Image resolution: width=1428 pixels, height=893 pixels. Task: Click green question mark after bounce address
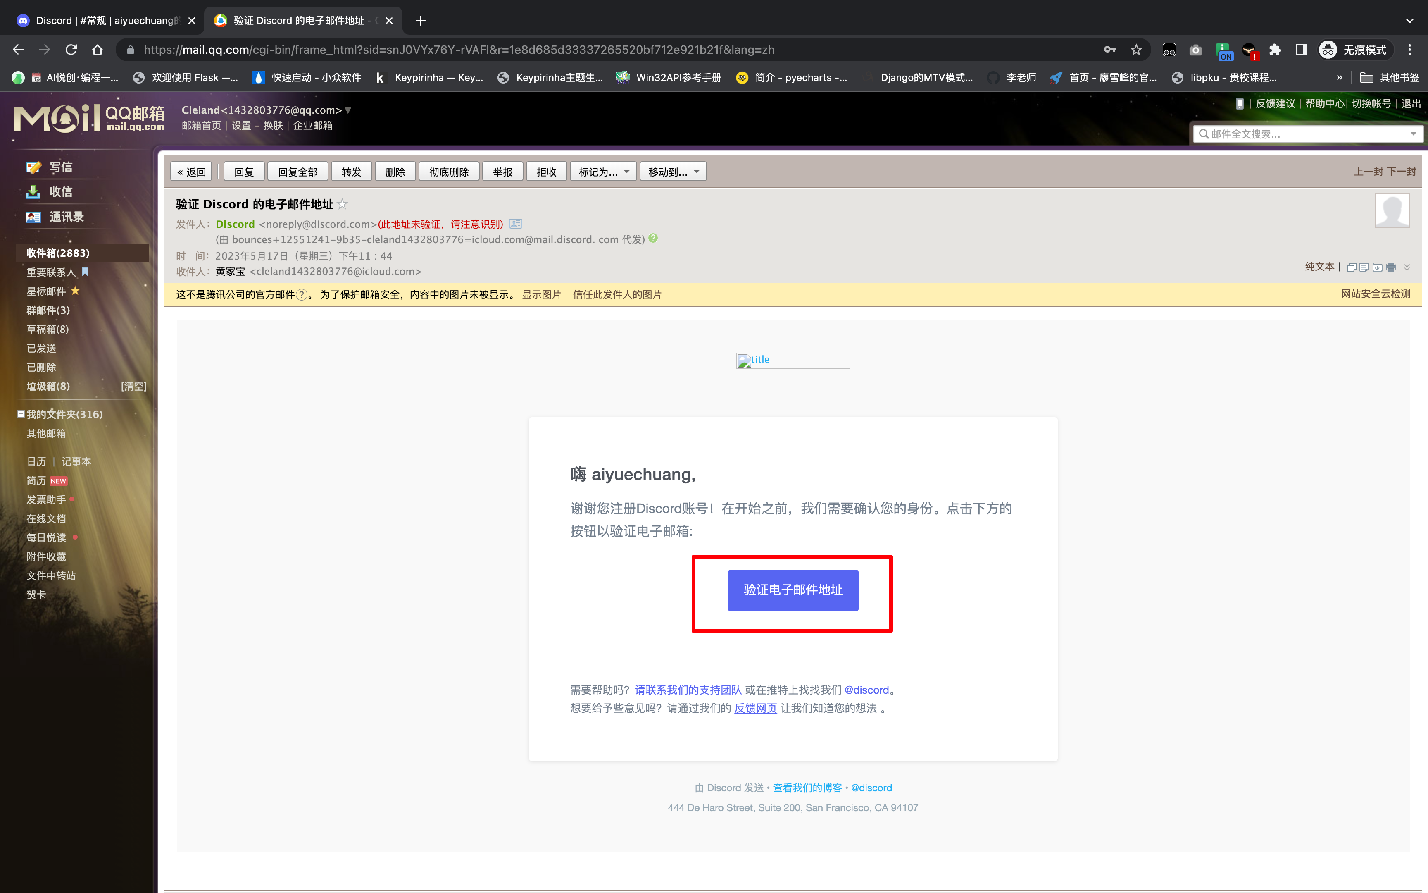(x=653, y=239)
